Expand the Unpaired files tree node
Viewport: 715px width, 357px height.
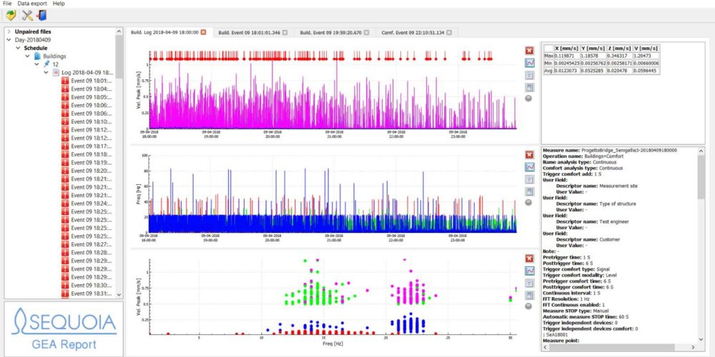pyautogui.click(x=9, y=32)
